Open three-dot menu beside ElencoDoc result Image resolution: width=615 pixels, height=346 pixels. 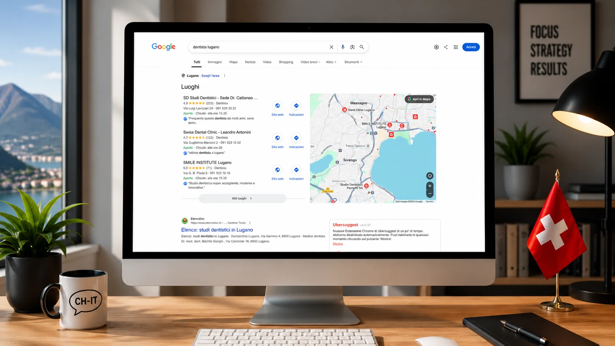(x=250, y=223)
